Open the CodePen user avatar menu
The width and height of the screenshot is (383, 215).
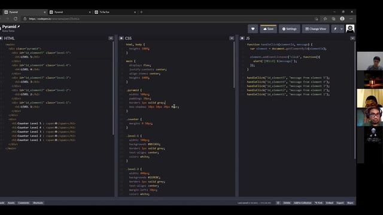pos(350,29)
